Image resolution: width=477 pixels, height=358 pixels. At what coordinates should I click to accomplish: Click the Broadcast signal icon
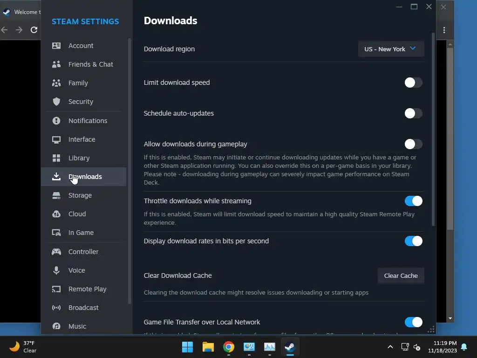56,308
